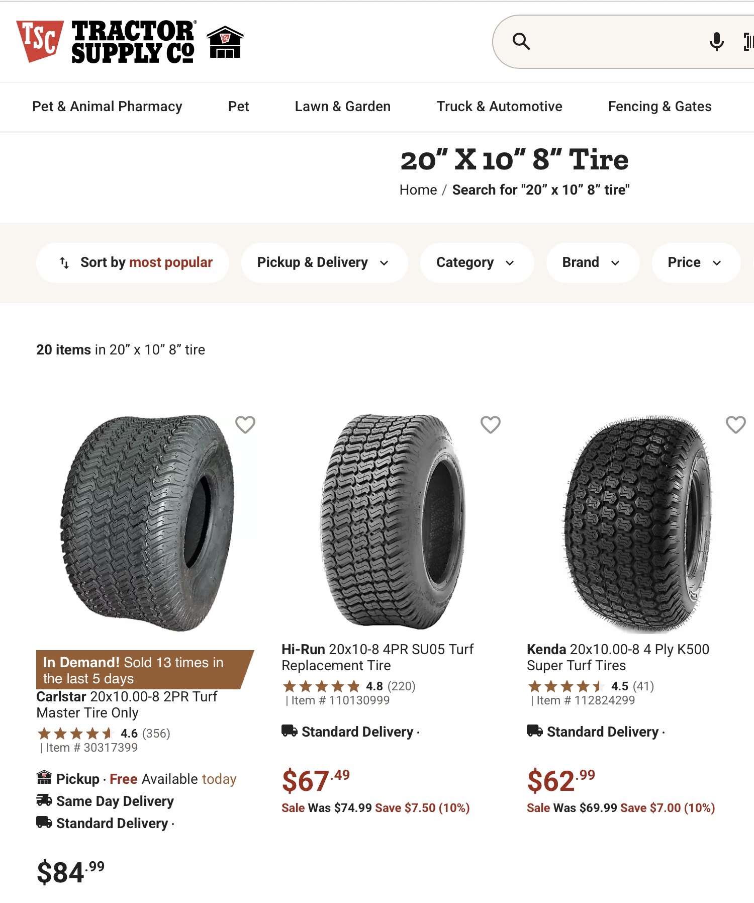
Task: Favorite the Carlstar tire with heart
Action: tap(245, 425)
